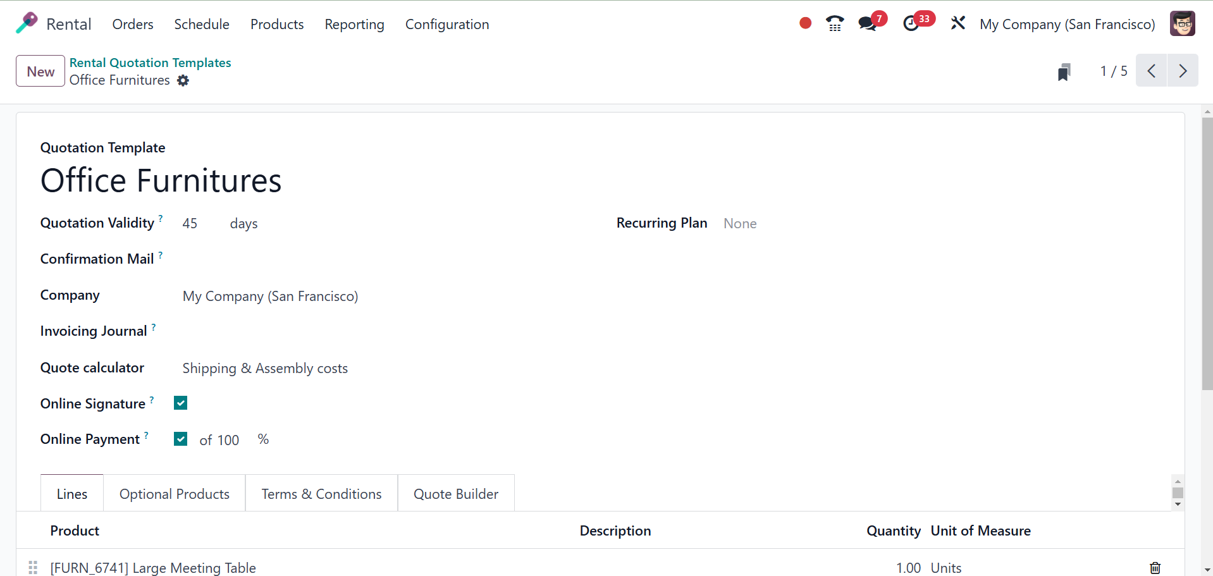The height and width of the screenshot is (576, 1213).
Task: Switch to the Lines tab
Action: (x=72, y=494)
